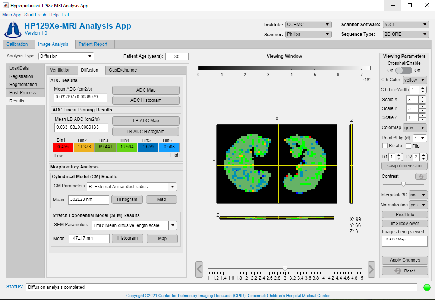
Task: Click the green status indicator light
Action: [x=427, y=287]
